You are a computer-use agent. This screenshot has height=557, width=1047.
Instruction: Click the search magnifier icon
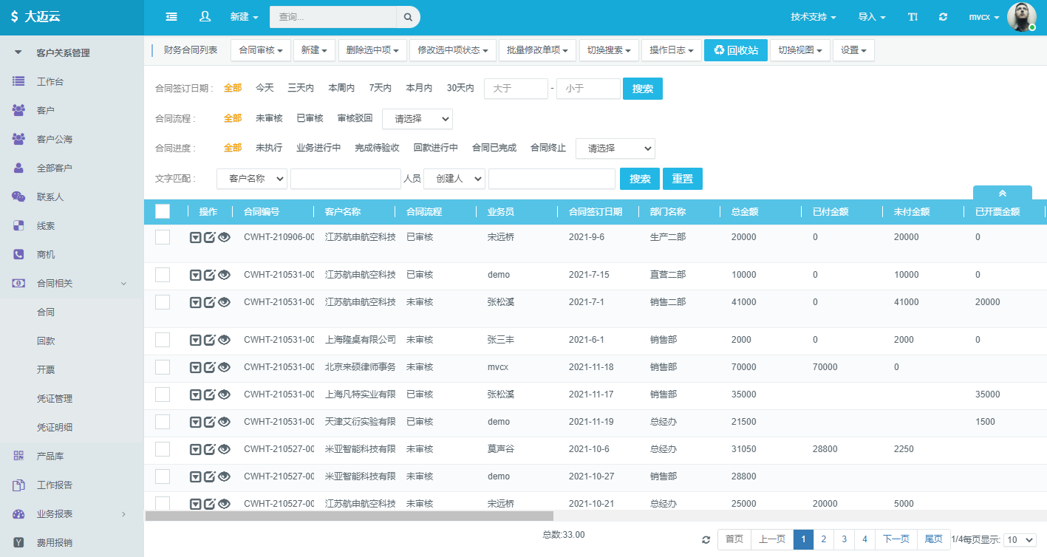[x=408, y=17]
